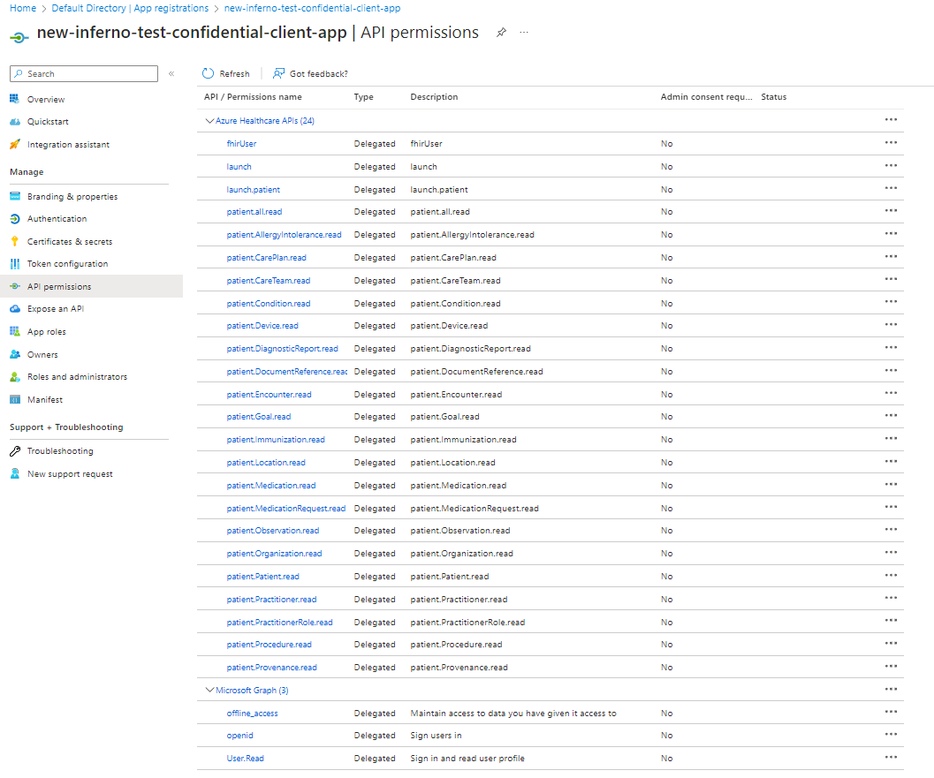Open the Expose an API menu item
Image resolution: width=934 pixels, height=778 pixels.
[56, 309]
